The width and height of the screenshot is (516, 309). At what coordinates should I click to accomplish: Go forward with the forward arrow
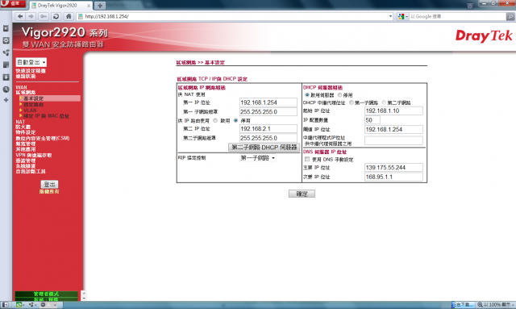point(31,16)
